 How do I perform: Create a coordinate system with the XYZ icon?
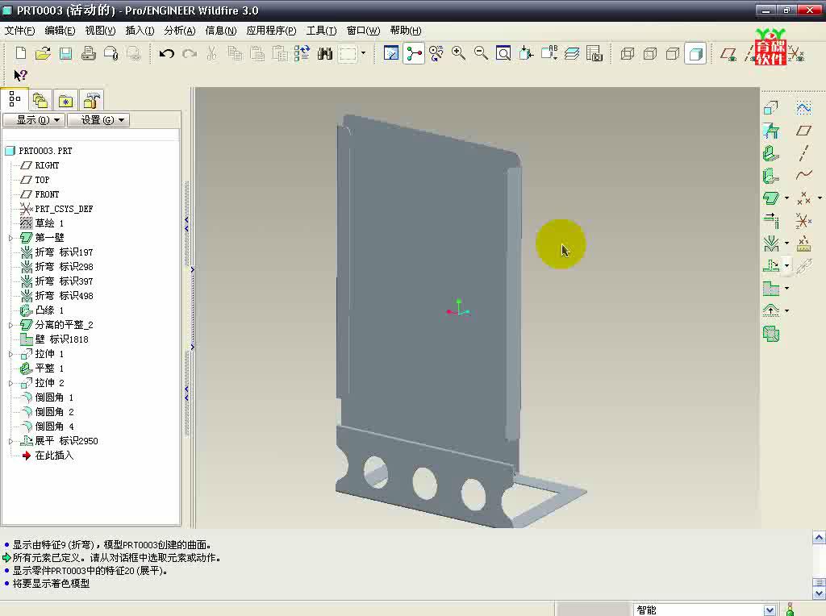point(803,221)
